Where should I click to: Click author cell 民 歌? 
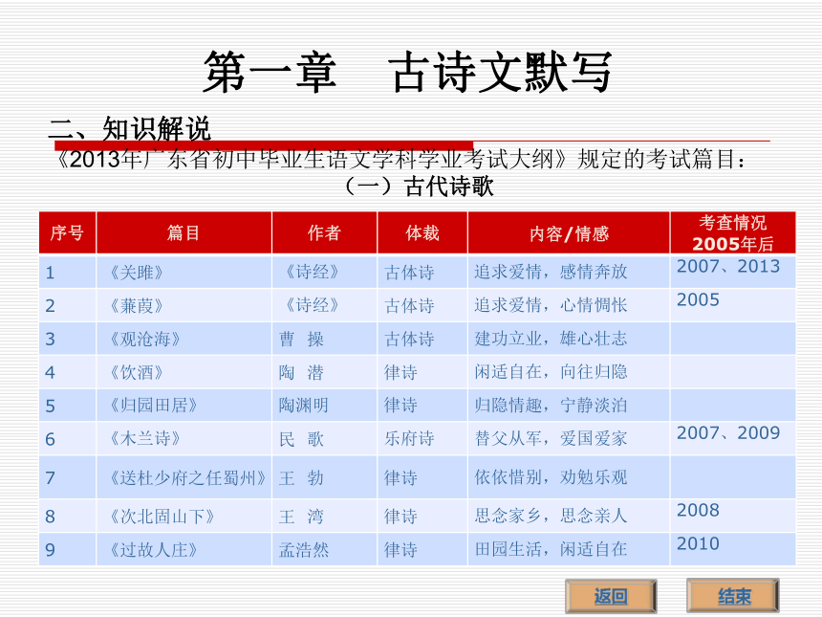[x=325, y=439]
